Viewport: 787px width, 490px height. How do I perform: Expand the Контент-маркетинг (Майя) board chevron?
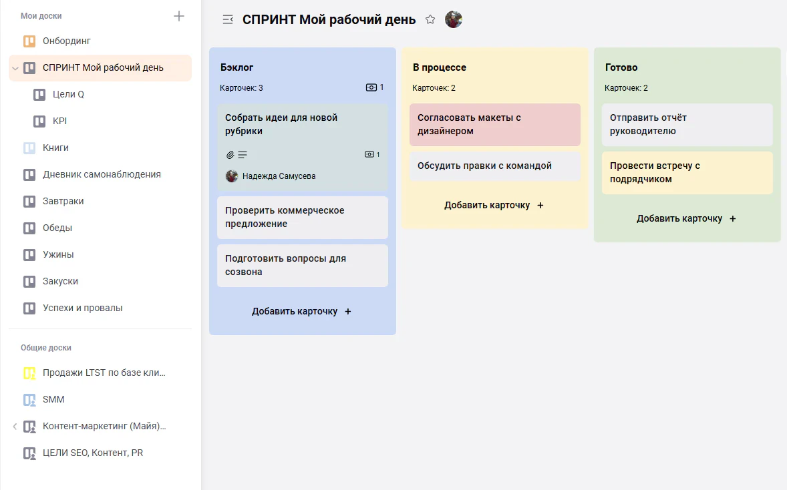click(15, 427)
